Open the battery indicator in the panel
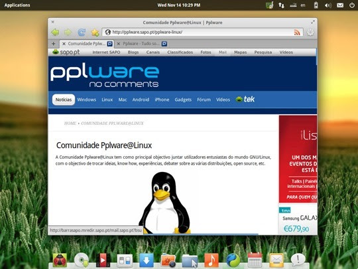Viewport: 358px width, 269px height. 316,5
